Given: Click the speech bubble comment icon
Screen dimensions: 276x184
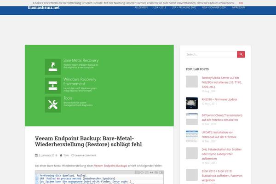Looking at the screenshot, I should point(73,155).
